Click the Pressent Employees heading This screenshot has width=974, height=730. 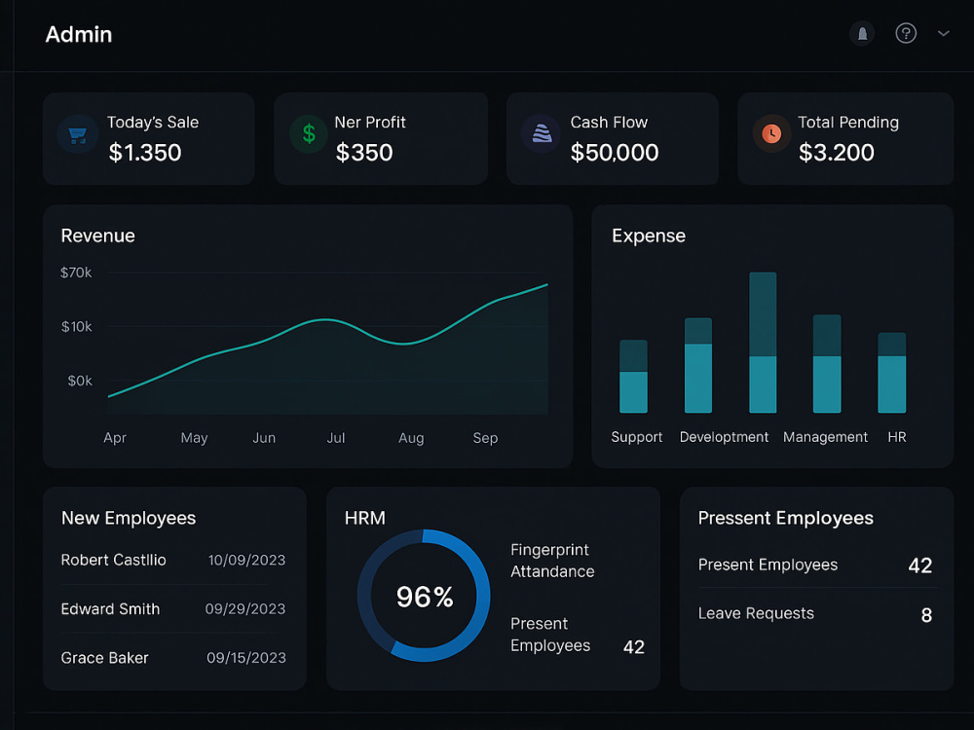click(x=786, y=519)
